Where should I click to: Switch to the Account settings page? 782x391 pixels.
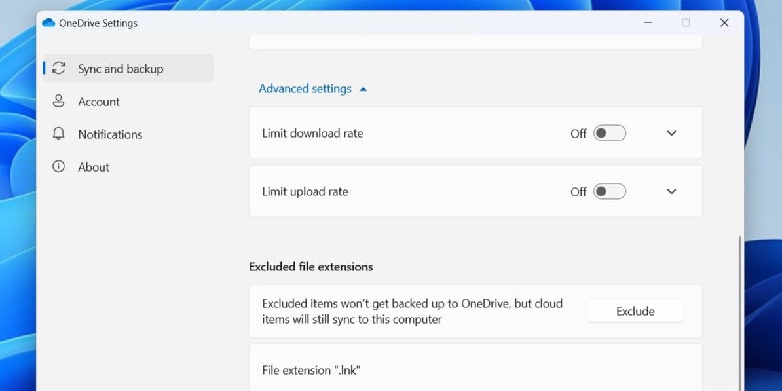[98, 101]
